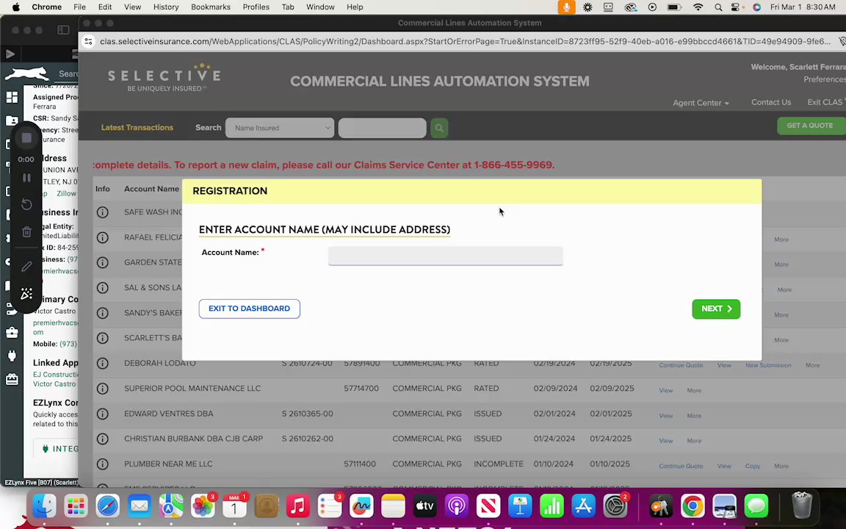The height and width of the screenshot is (529, 846).
Task: Click Copy link for PLUMBER NEAR ME LLC
Action: tap(753, 467)
